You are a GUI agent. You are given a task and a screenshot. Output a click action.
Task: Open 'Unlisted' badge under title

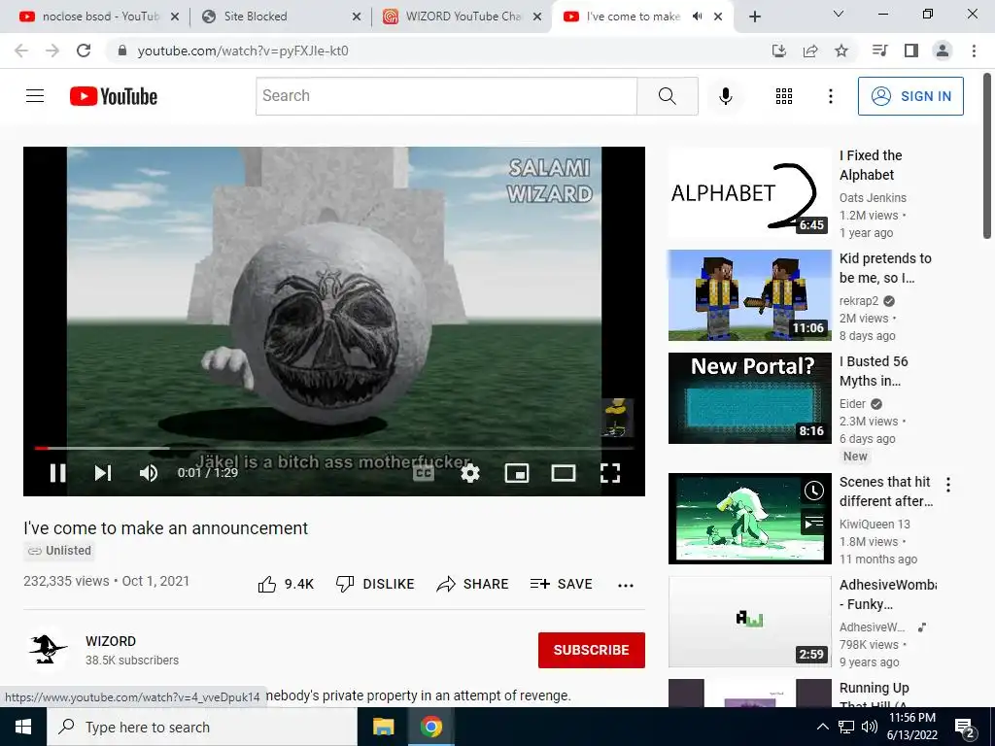[x=59, y=551]
